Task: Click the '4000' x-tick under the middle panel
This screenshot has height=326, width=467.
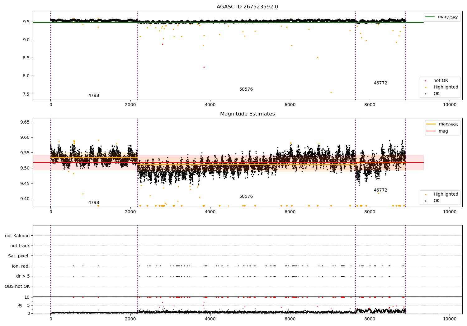Action: click(210, 212)
